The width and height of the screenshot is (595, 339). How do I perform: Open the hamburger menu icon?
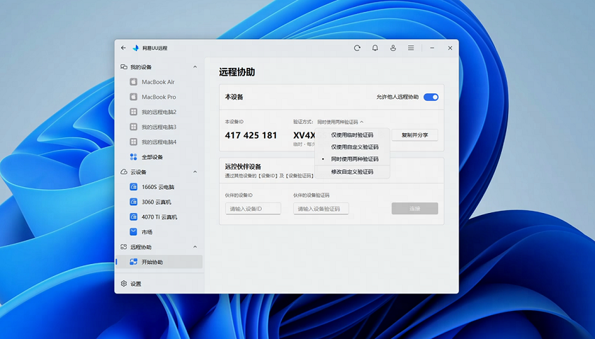(411, 48)
